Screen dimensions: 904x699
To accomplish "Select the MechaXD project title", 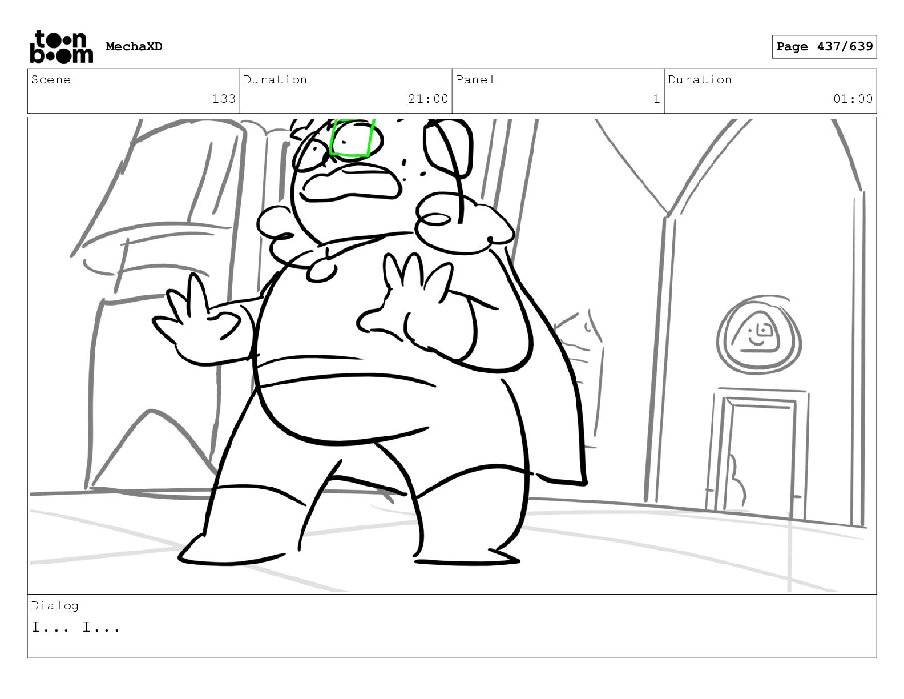I will tap(134, 47).
